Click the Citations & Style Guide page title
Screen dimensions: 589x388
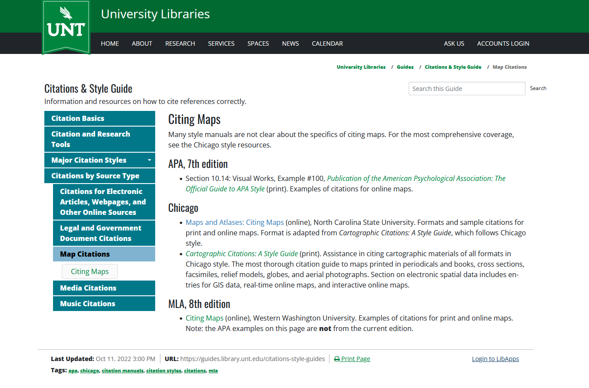(88, 89)
